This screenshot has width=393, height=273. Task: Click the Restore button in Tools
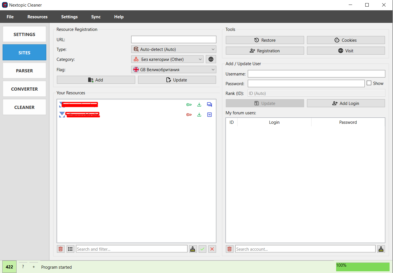tap(265, 40)
